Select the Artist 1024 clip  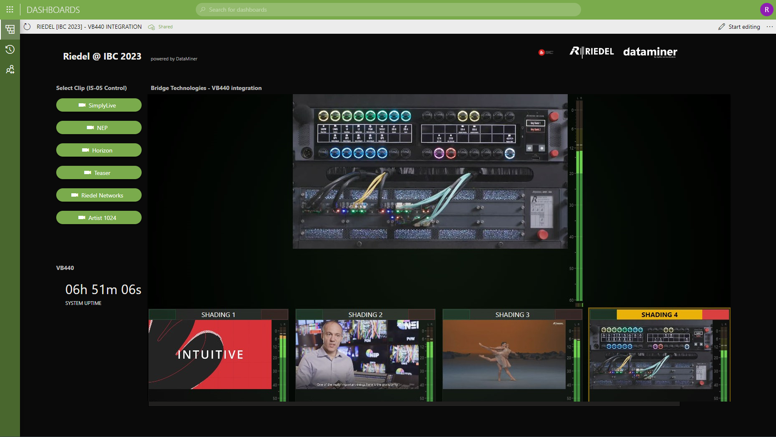[99, 218]
